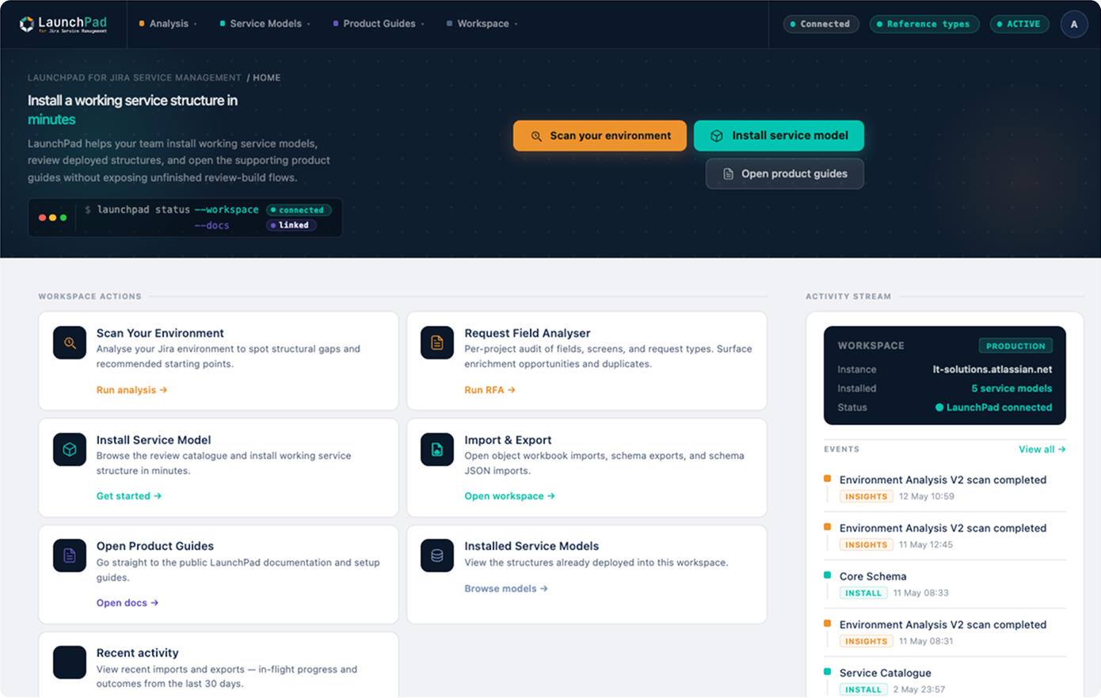Expand the Workspace dropdown chevron

coord(516,24)
